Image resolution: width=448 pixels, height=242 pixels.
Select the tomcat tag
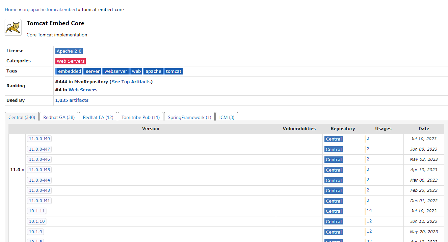(x=174, y=71)
